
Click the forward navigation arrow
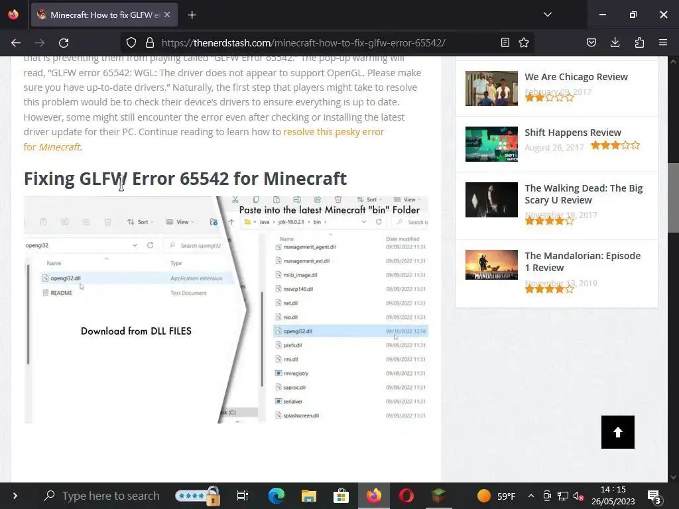(40, 43)
